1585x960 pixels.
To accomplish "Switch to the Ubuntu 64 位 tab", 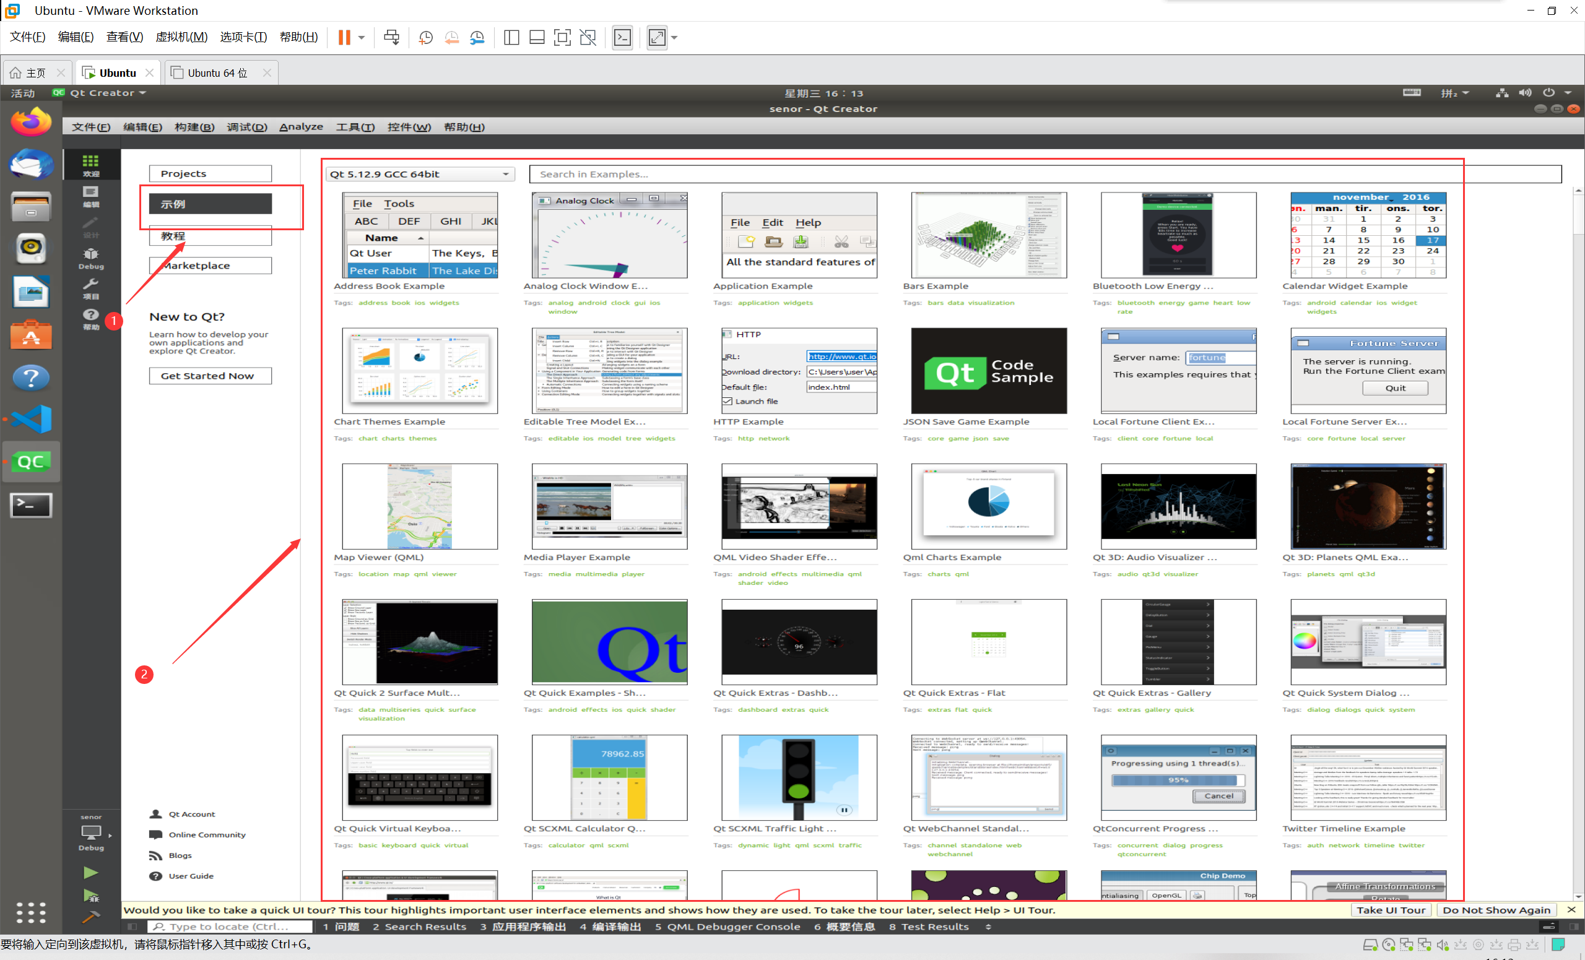I will pos(217,72).
